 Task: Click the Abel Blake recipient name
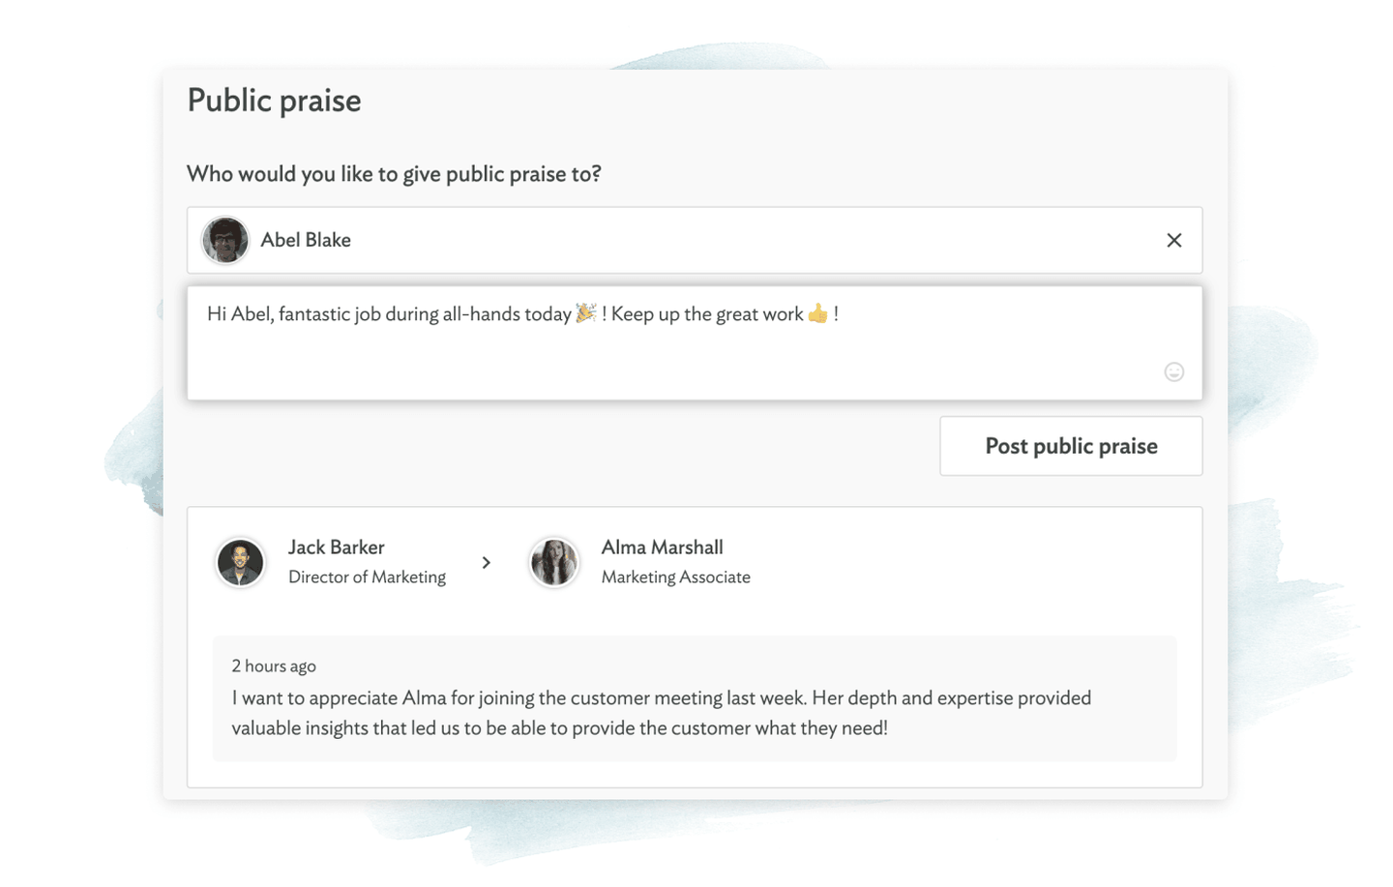tap(306, 240)
